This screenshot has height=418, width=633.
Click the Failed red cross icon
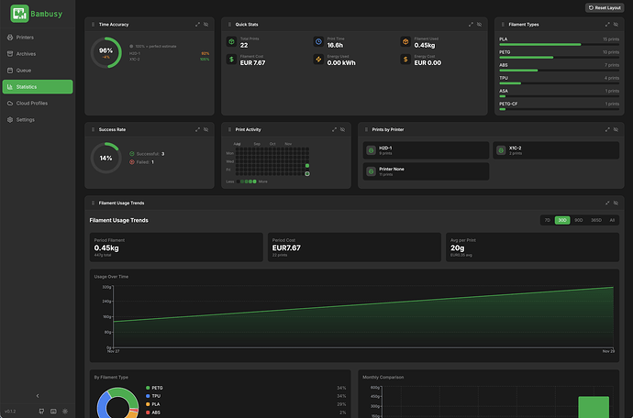tap(132, 162)
